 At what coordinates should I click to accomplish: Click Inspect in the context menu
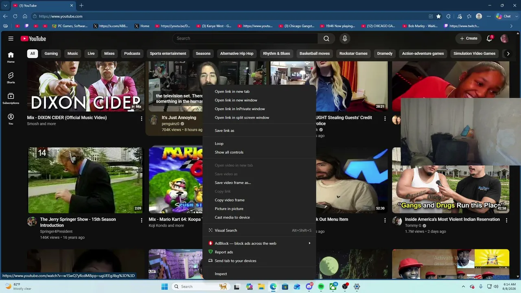tap(259, 274)
